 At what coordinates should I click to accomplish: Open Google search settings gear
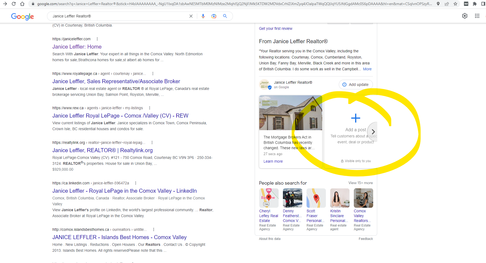(x=465, y=16)
